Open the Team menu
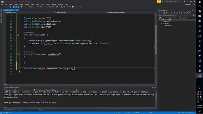 click(32, 4)
